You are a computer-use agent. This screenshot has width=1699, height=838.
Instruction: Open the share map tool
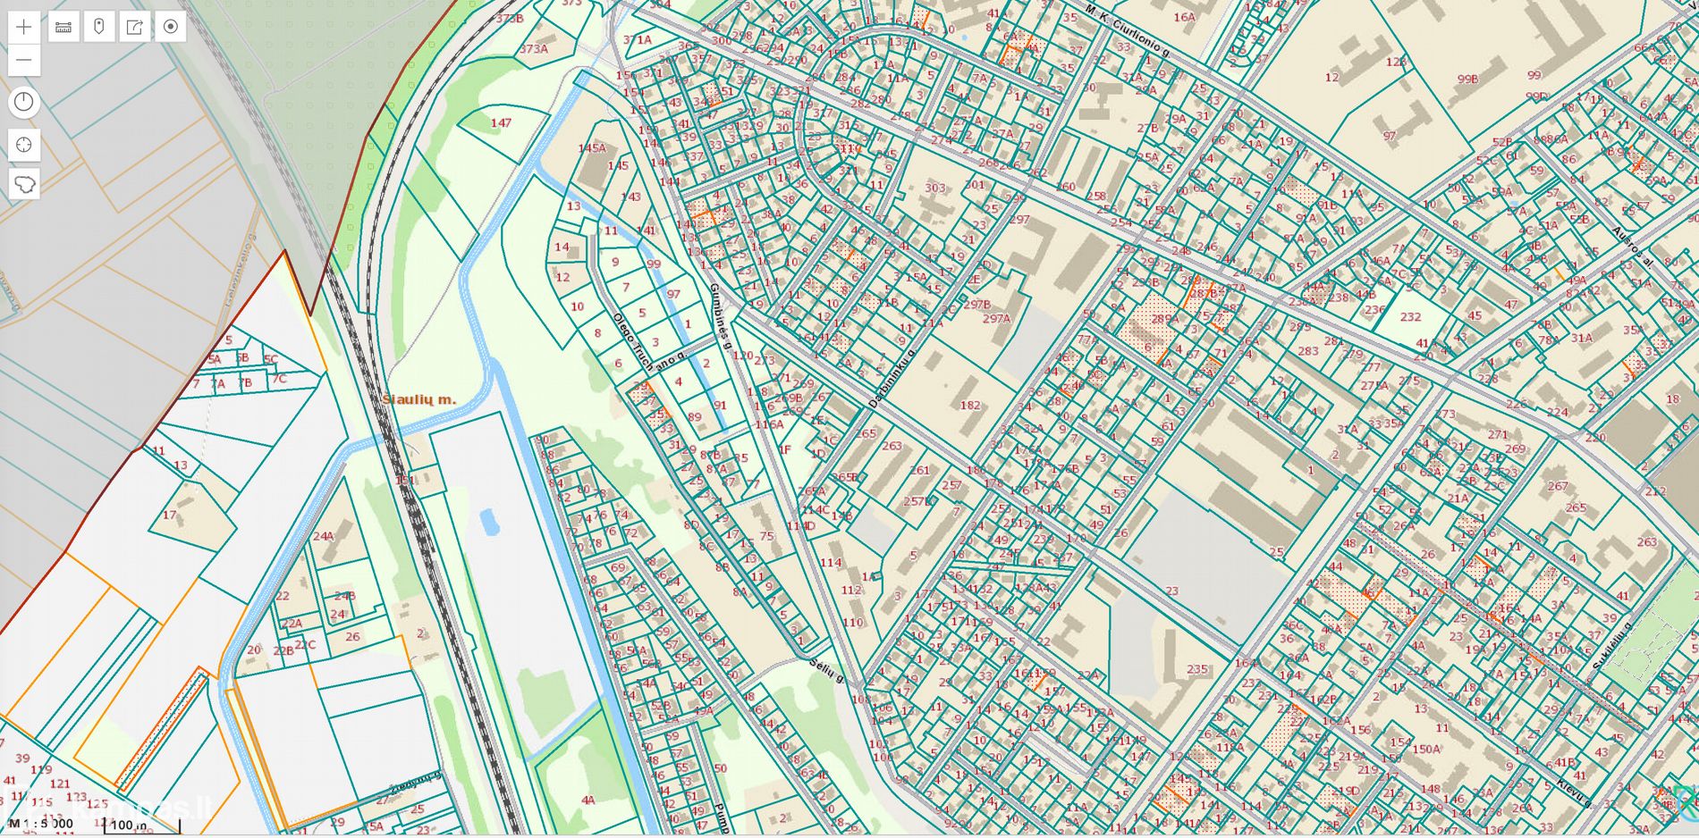pyautogui.click(x=135, y=27)
